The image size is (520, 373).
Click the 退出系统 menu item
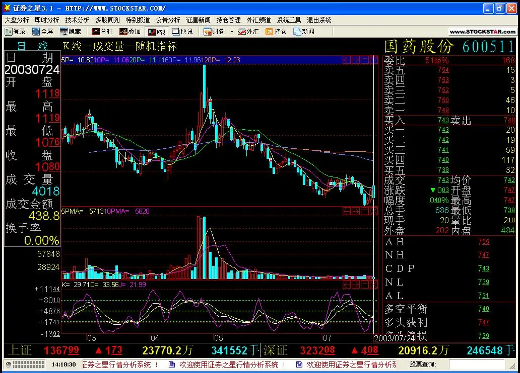click(319, 20)
